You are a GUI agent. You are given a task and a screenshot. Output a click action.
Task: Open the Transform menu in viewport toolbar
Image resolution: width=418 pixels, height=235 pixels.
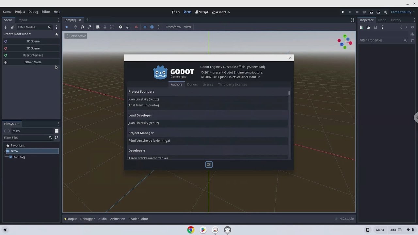click(x=173, y=27)
